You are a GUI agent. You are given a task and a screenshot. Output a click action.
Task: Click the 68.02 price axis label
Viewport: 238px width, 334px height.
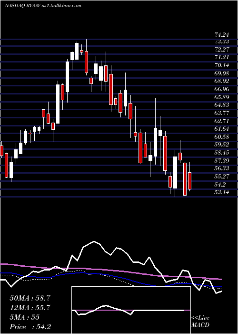[x=222, y=82]
